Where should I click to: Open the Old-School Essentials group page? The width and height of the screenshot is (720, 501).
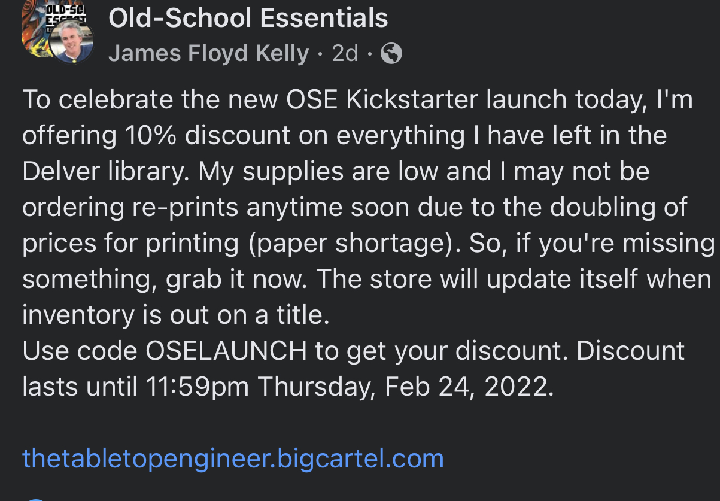coord(248,19)
